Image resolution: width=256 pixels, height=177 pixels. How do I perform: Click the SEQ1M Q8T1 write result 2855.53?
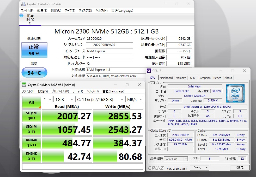(x=118, y=116)
